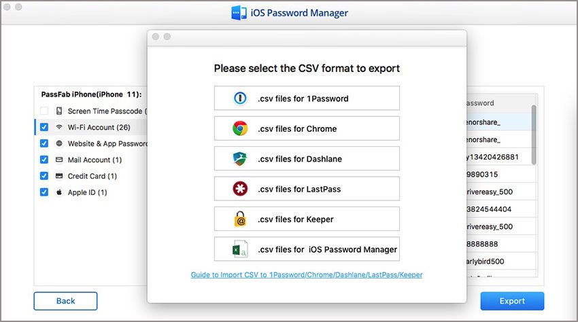The image size is (578, 322).
Task: Click the 1Password logo icon
Action: 239,99
